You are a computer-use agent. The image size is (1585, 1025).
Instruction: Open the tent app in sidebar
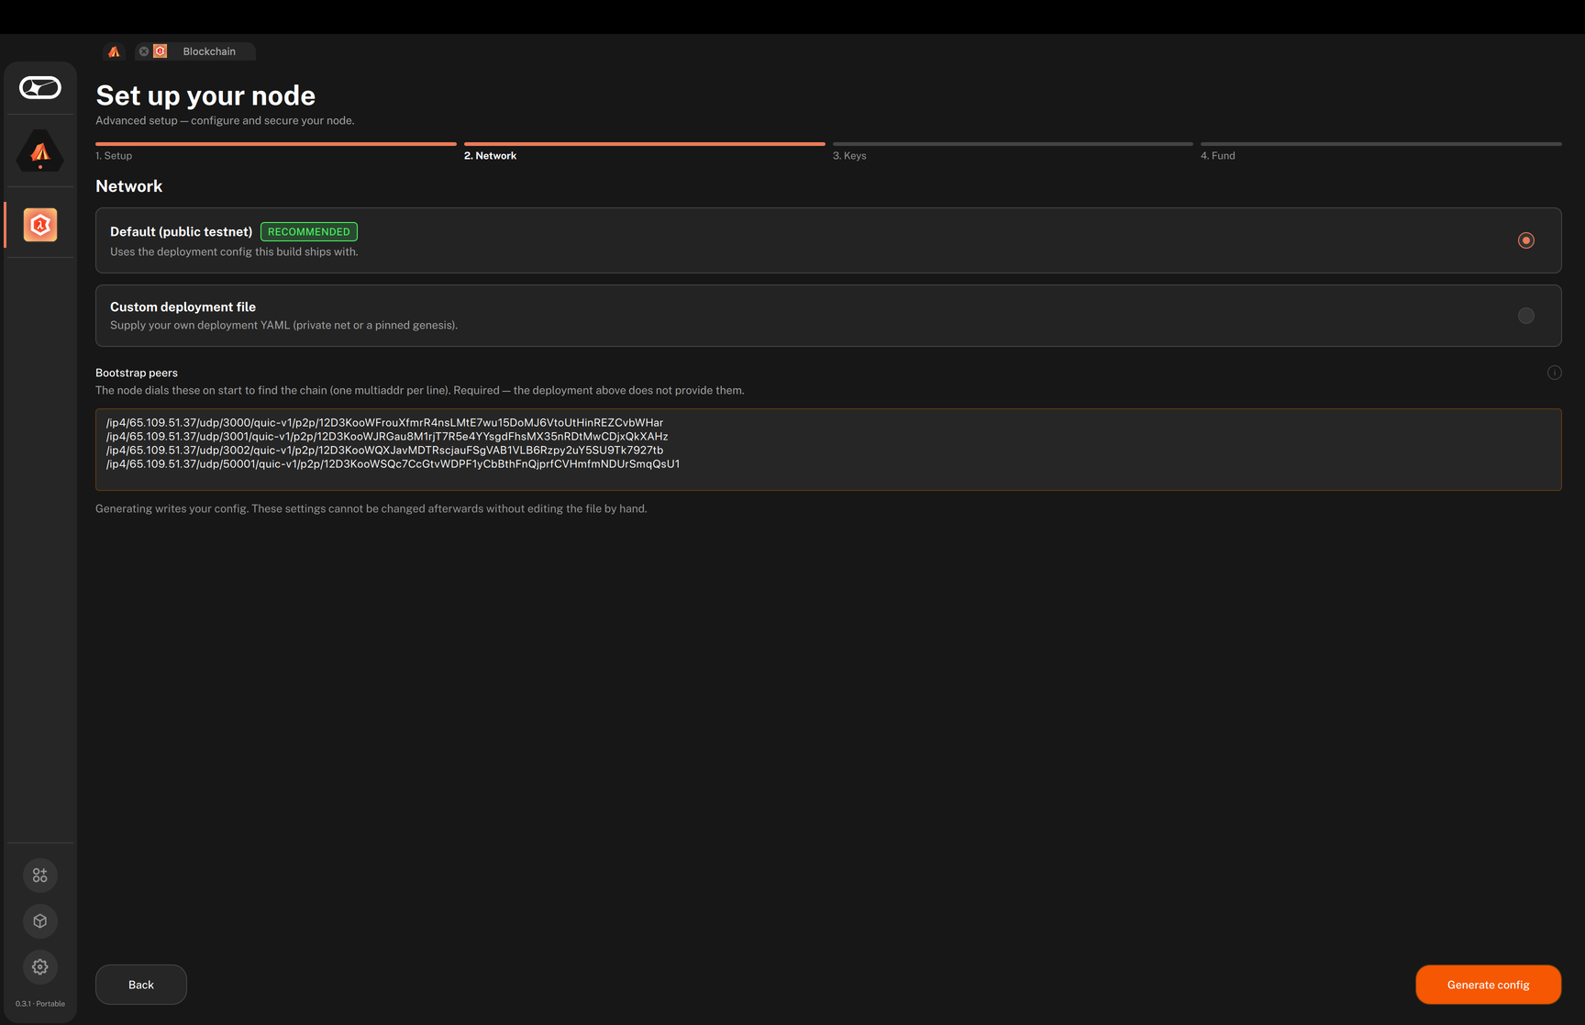click(40, 150)
